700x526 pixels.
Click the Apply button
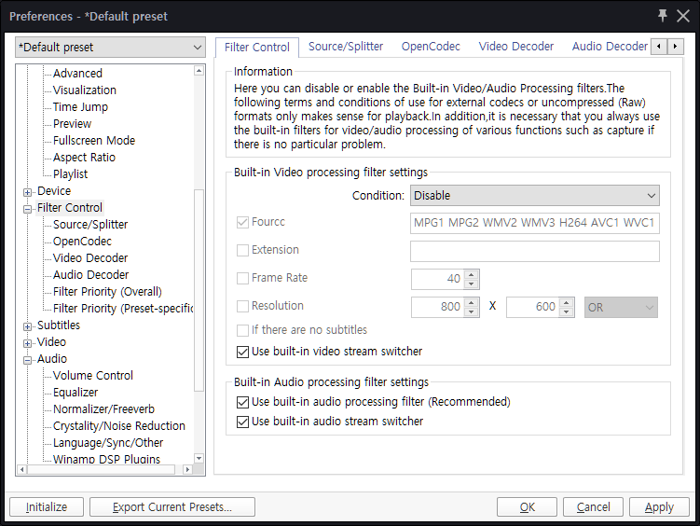tap(659, 507)
